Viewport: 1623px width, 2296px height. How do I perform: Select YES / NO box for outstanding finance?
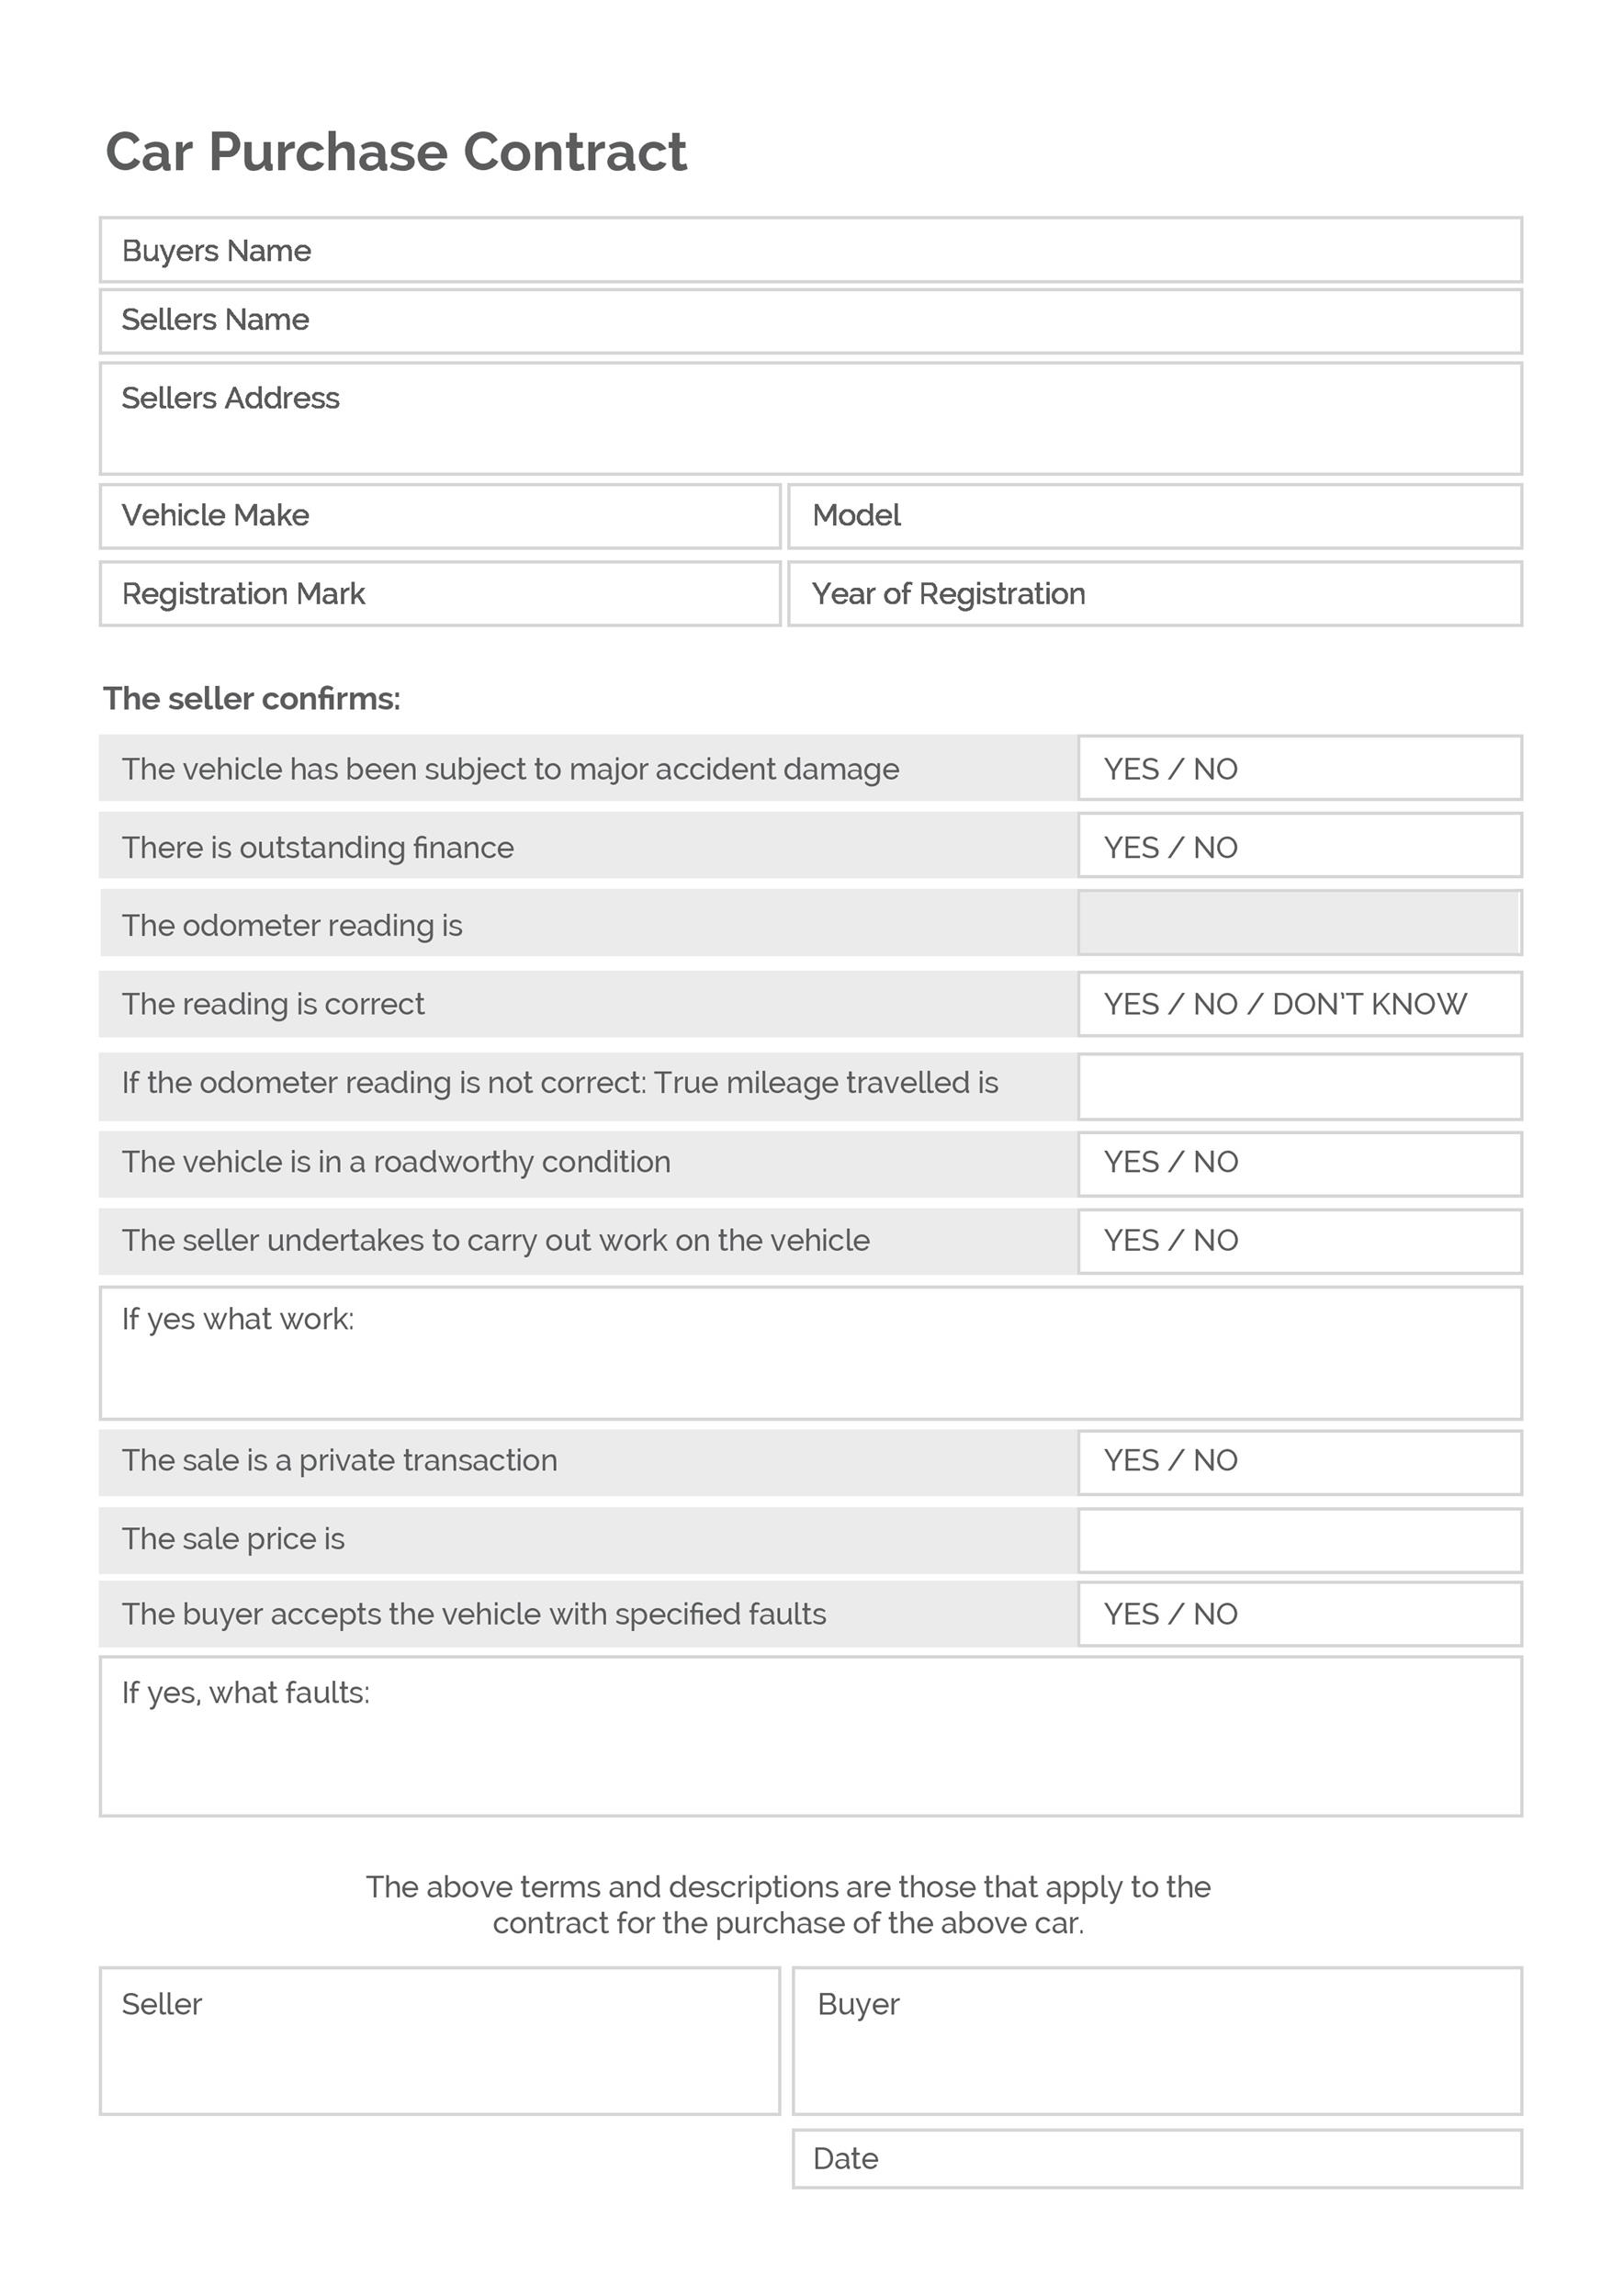tap(1299, 846)
